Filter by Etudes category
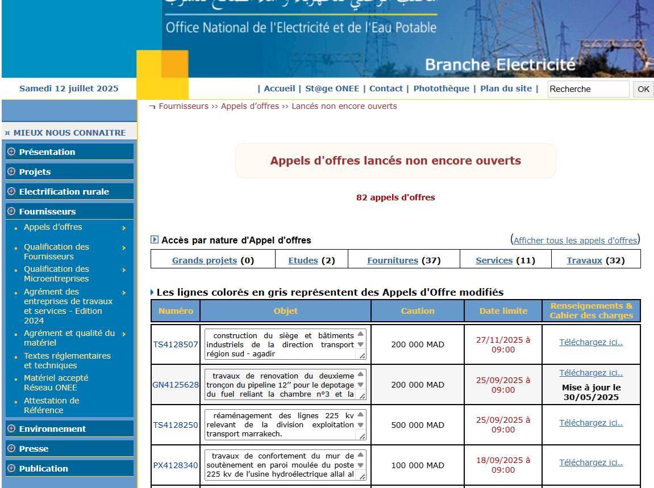Screen dimensions: 654x488 (x=303, y=260)
